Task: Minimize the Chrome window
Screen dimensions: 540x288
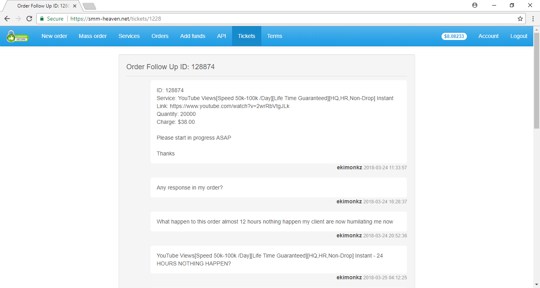Action: pos(494,5)
